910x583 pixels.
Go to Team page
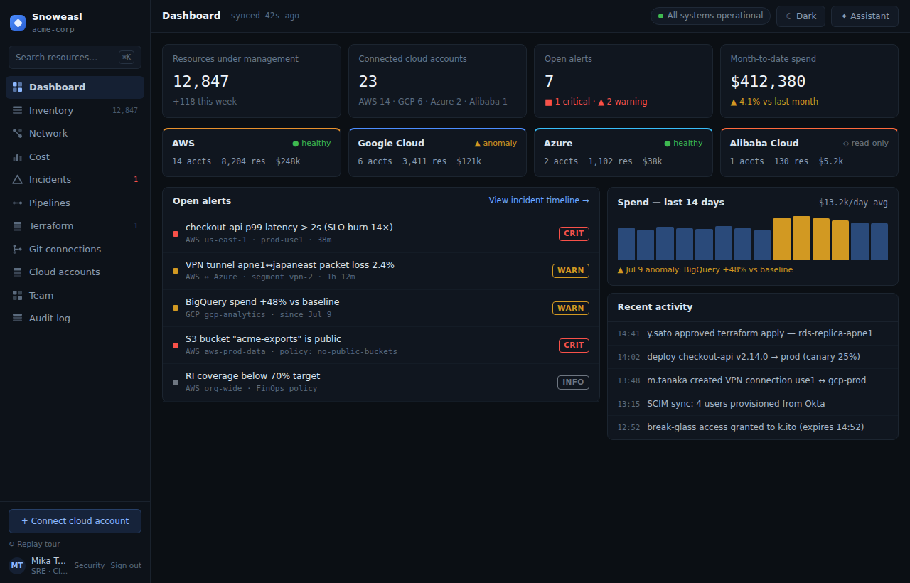tap(75, 295)
